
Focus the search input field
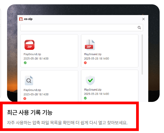click(x=82, y=28)
